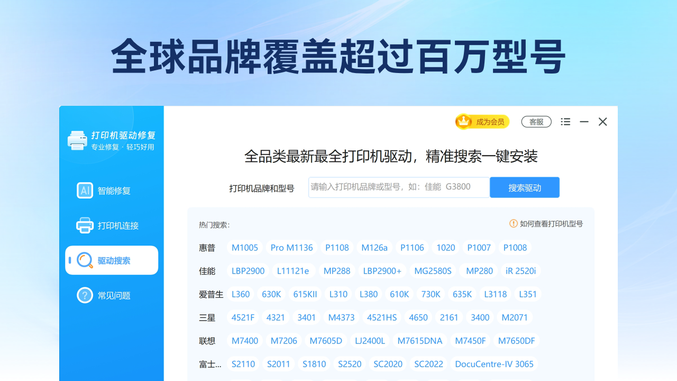Image resolution: width=677 pixels, height=381 pixels.
Task: Select the L360 Epson model tag
Action: 241,294
